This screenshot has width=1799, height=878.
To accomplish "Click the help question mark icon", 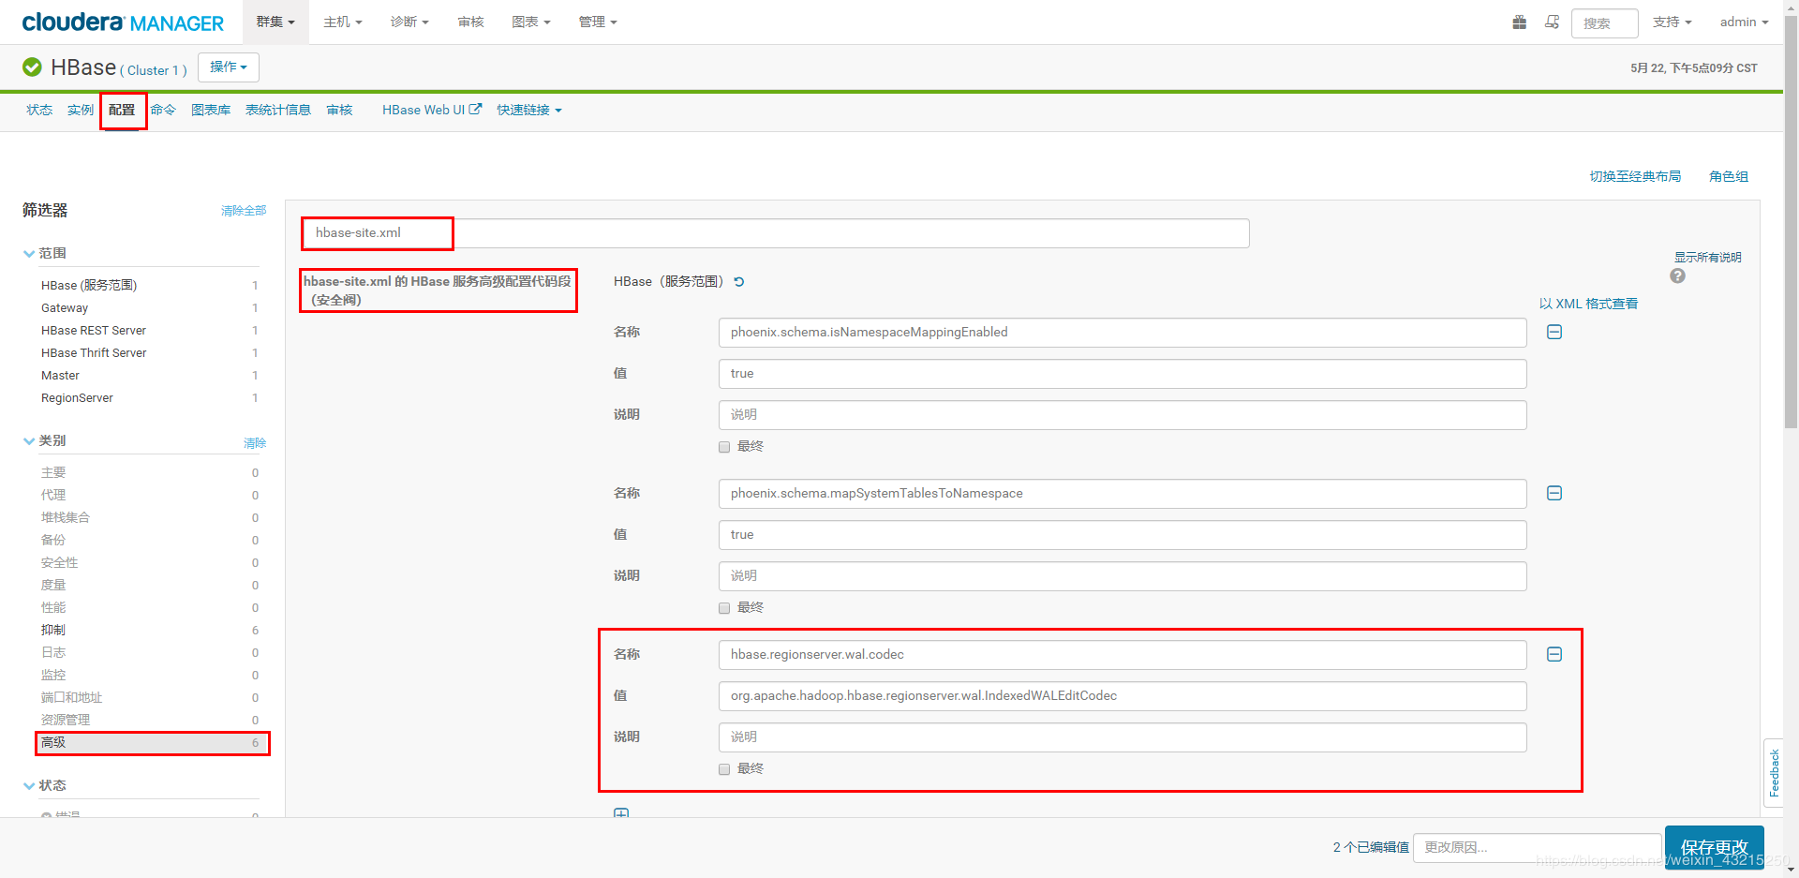I will point(1677,275).
